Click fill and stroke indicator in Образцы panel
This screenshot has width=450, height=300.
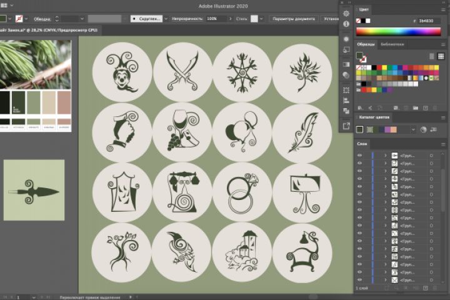[x=361, y=57]
